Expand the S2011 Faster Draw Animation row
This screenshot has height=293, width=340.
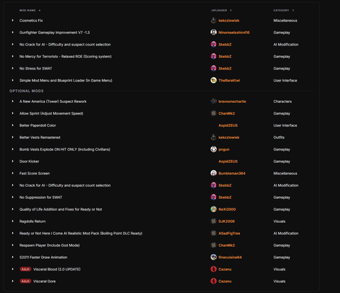(x=13, y=257)
